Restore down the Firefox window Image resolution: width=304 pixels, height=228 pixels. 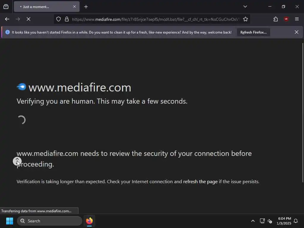(x=283, y=7)
